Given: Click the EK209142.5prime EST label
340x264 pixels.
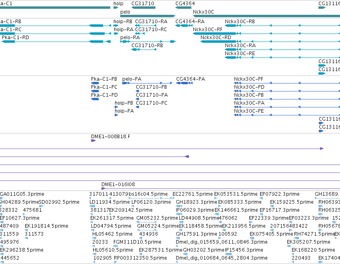Looking at the screenshot, I should coord(131,210).
